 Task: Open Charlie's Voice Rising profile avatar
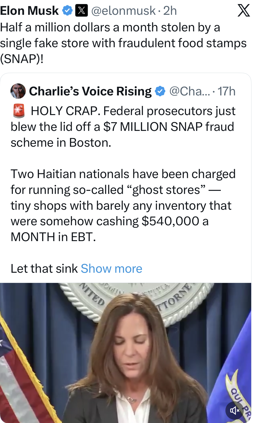[18, 91]
